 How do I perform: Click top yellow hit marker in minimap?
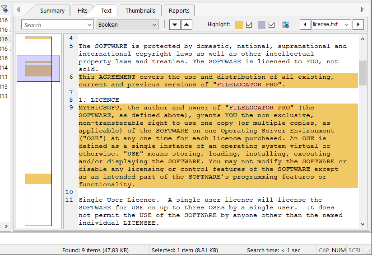click(x=38, y=38)
